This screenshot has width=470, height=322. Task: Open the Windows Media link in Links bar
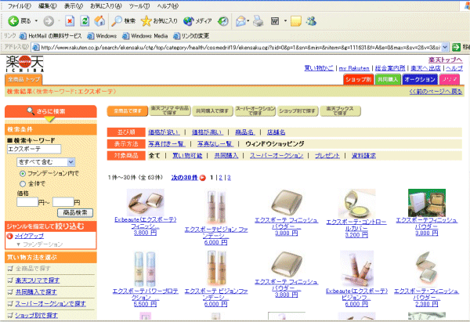pos(146,36)
